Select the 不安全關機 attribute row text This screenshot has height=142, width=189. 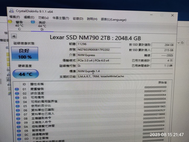coord(40,138)
